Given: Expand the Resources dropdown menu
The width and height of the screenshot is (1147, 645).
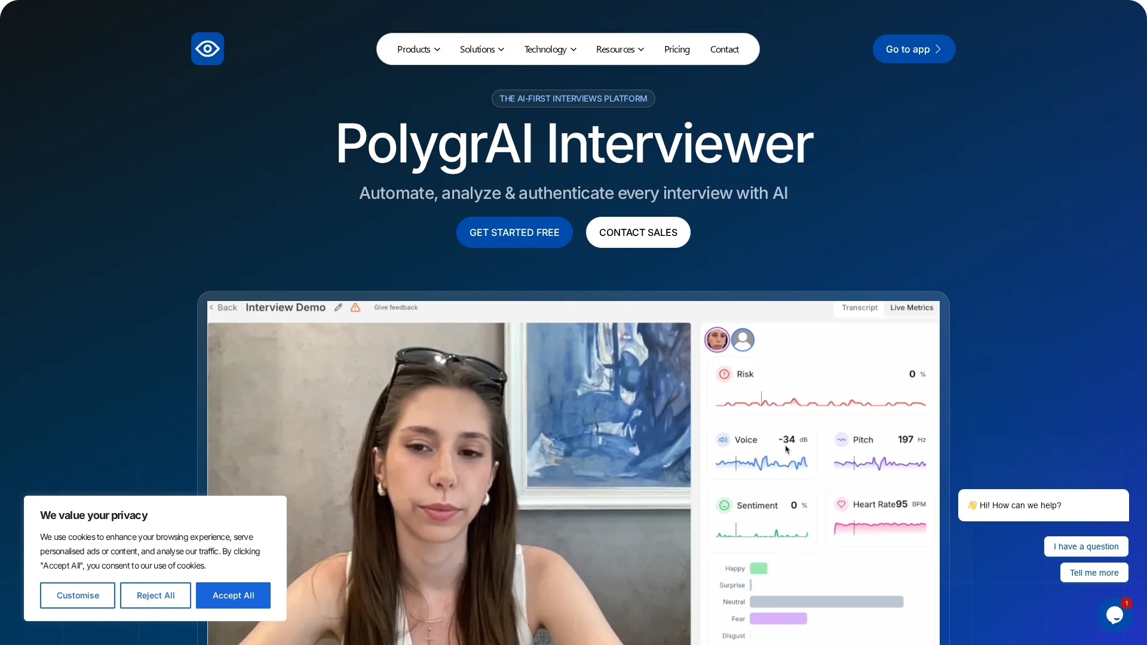Looking at the screenshot, I should [x=620, y=49].
